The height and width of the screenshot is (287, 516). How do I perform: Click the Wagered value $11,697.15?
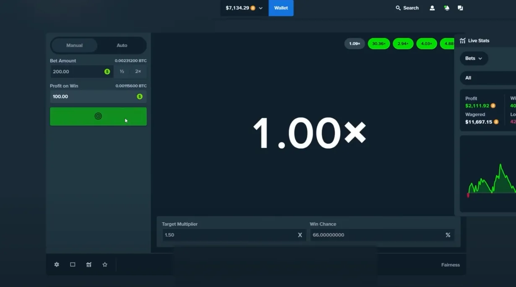(x=479, y=122)
